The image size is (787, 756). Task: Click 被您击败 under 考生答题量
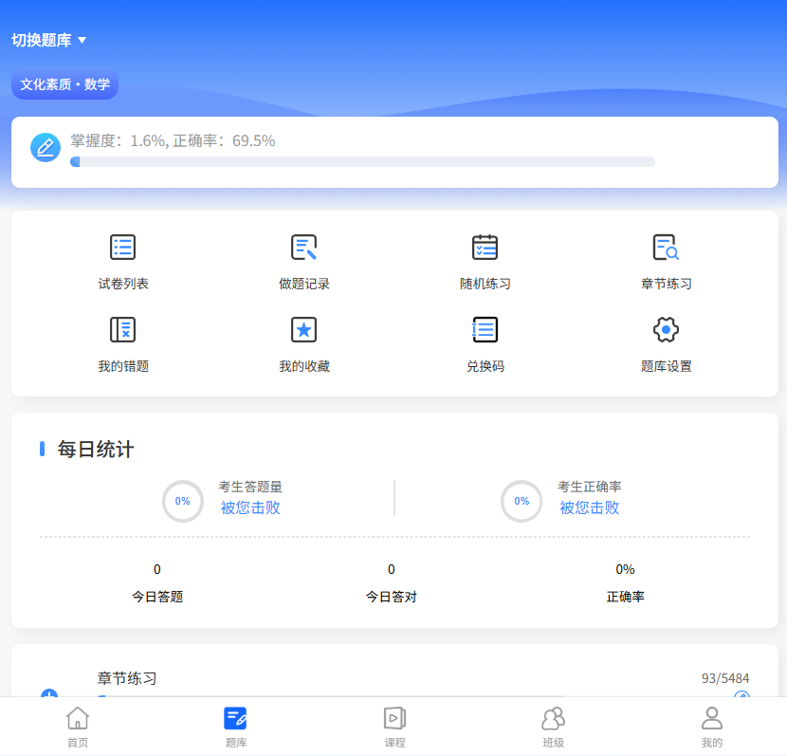tap(250, 507)
